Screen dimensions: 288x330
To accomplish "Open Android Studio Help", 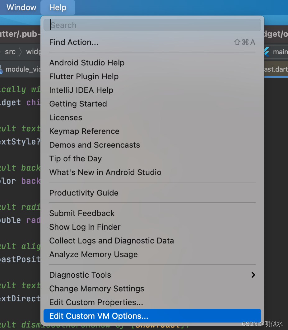I will coord(87,63).
